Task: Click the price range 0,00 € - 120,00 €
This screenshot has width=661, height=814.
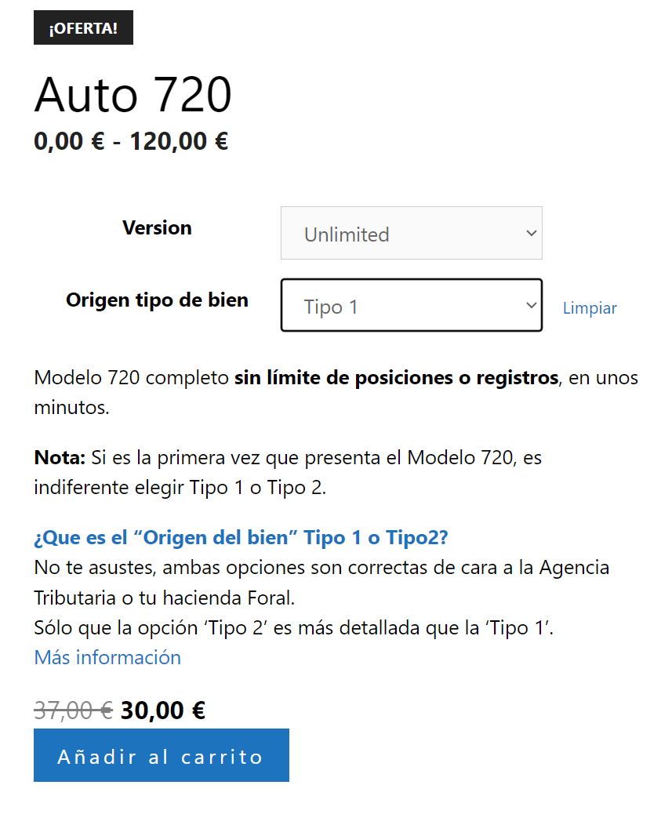Action: tap(130, 141)
